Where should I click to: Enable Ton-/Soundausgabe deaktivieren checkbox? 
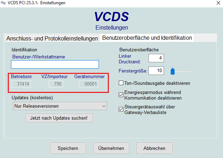[x=121, y=83]
